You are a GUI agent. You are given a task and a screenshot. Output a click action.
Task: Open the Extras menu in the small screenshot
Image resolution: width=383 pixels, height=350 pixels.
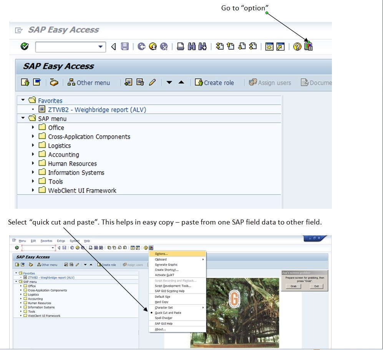[61, 241]
